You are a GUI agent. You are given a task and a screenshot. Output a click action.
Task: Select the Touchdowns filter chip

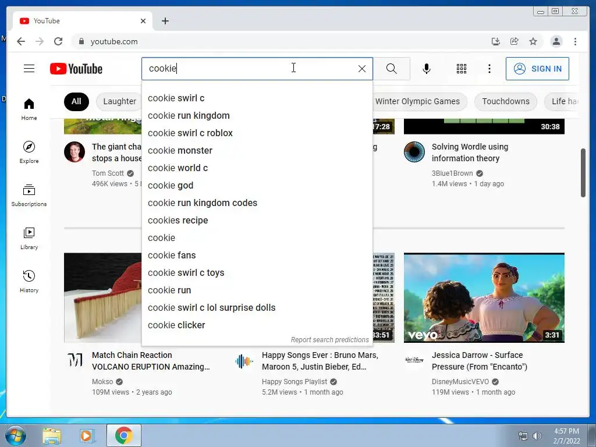(506, 101)
